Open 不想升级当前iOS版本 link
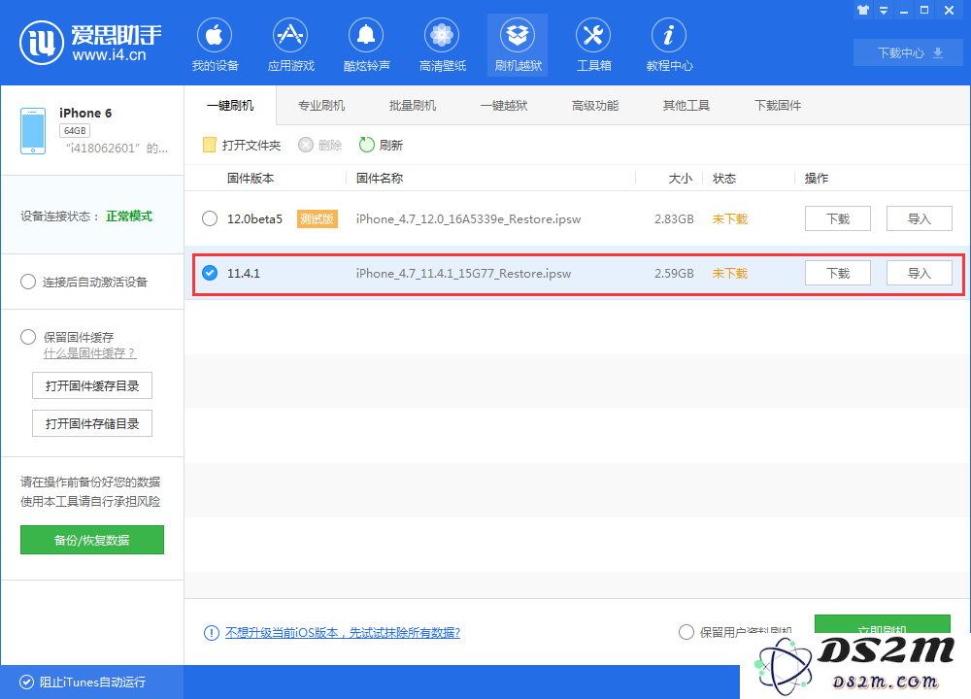 click(343, 632)
